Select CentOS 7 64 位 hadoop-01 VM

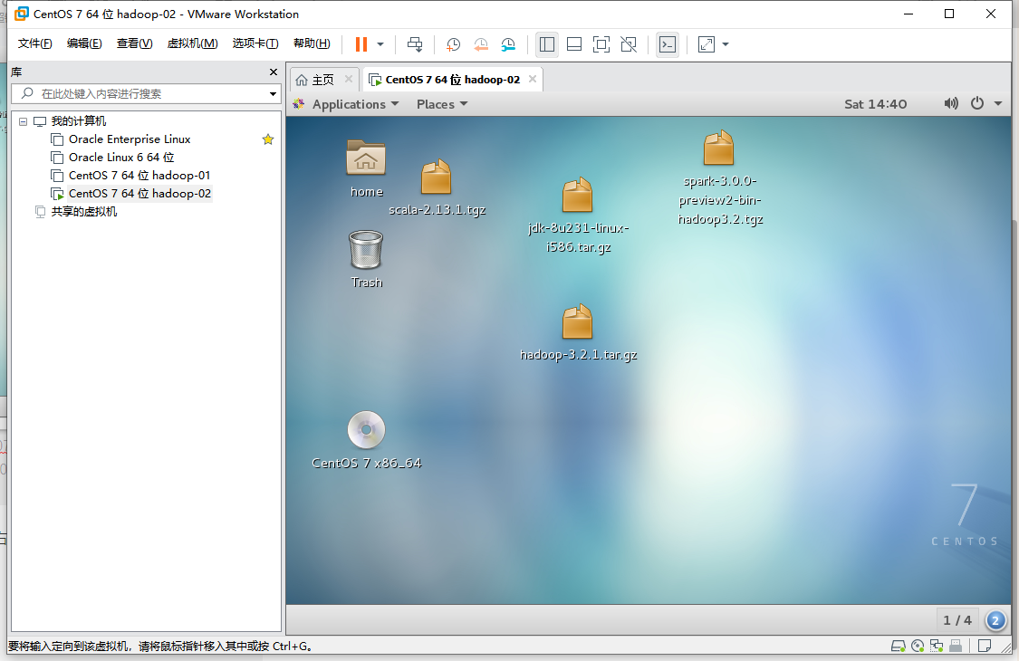[x=139, y=176]
